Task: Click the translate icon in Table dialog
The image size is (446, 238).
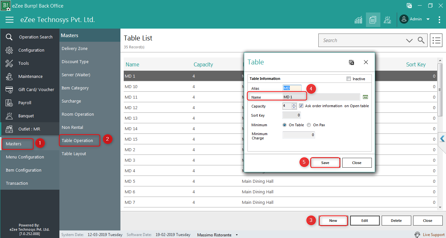Action: (x=351, y=62)
